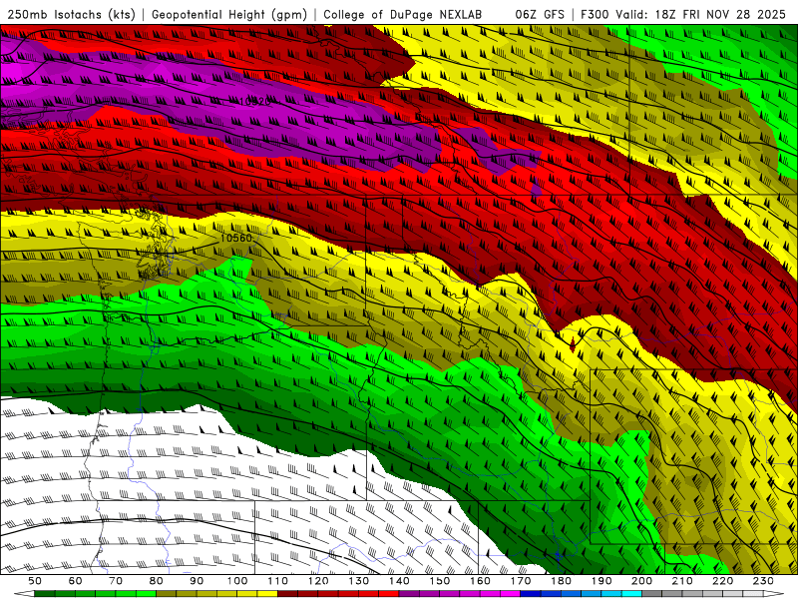The height and width of the screenshot is (599, 798).
Task: Click the 100 knot legend value
Action: [237, 581]
